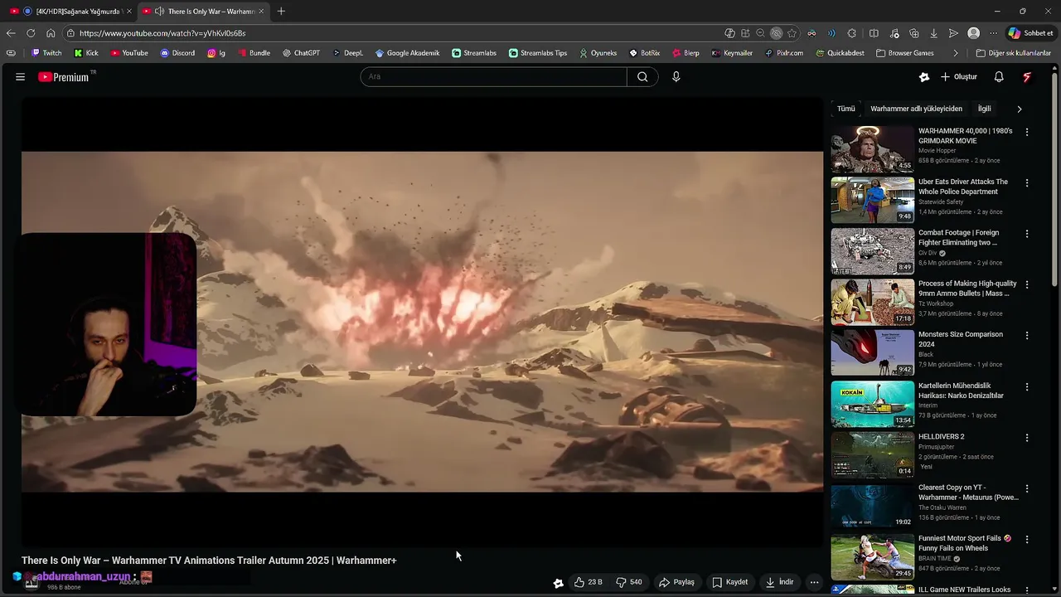Open options for WARHAMMER 40,000 GRIMDARK MOVIE
Viewport: 1061px width, 597px height.
click(x=1027, y=132)
